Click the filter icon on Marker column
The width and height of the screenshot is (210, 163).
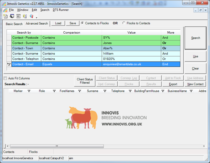coord(29,91)
